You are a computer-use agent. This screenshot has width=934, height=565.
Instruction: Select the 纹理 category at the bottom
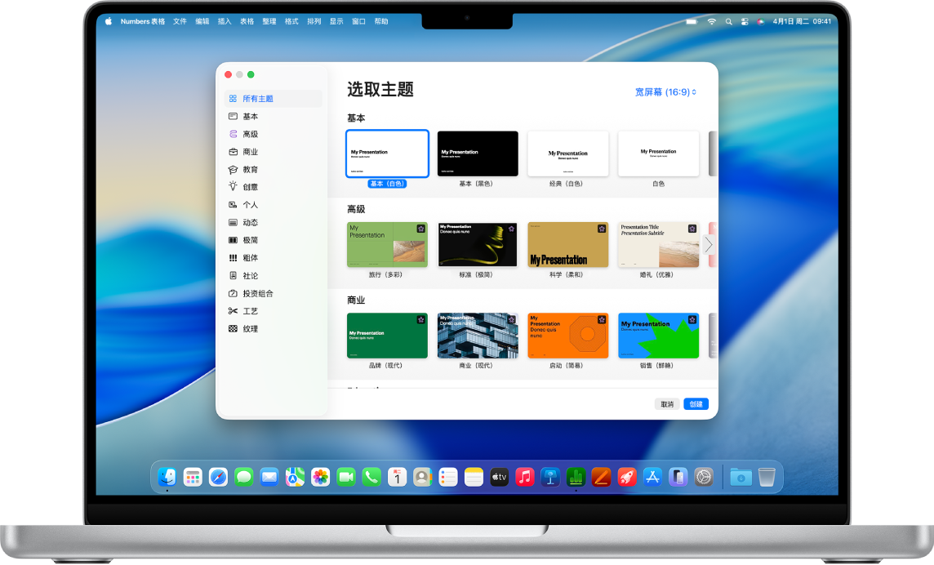pyautogui.click(x=250, y=328)
